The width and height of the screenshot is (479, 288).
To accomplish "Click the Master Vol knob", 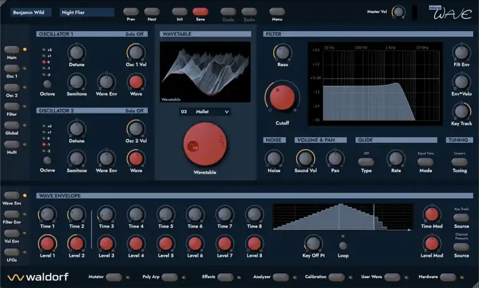I will pos(399,12).
